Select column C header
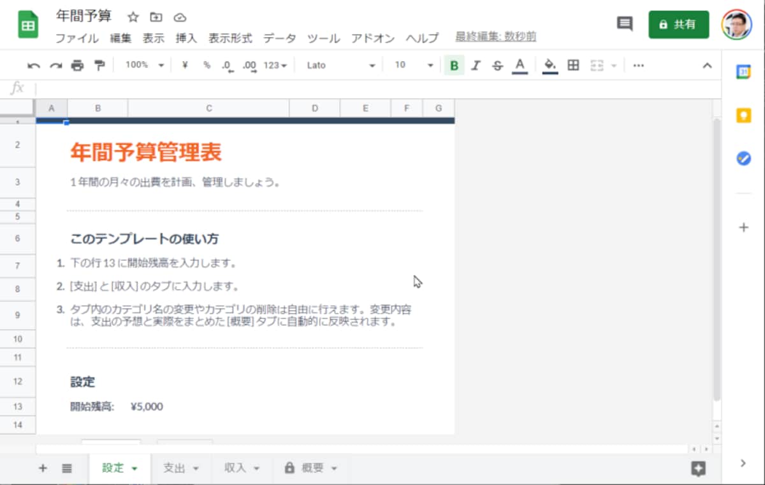 [x=208, y=109]
